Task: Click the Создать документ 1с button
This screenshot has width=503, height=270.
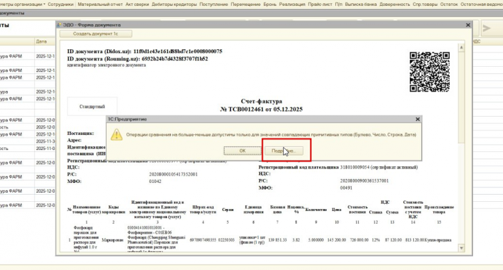Action: pos(96,33)
